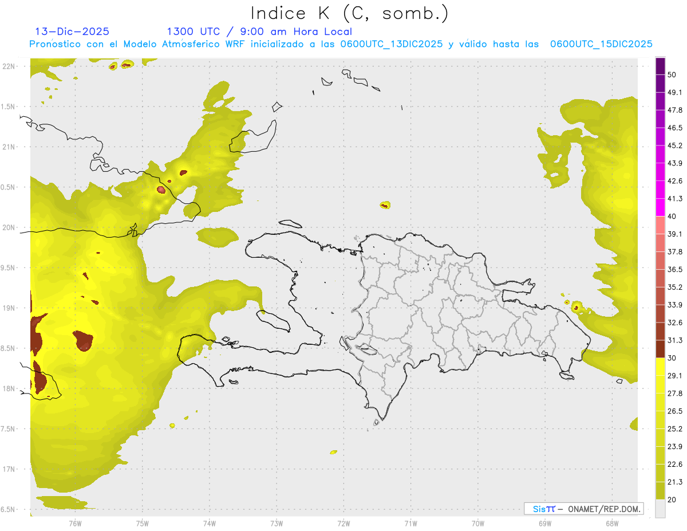Click the 74W longitude label
Image resolution: width=687 pixels, height=531 pixels.
[x=209, y=523]
